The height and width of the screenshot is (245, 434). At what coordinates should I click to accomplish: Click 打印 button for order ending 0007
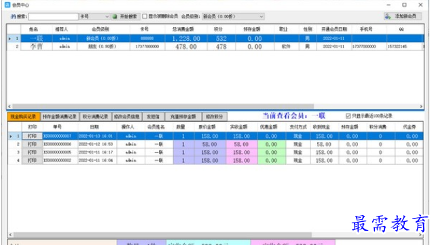[32, 136]
